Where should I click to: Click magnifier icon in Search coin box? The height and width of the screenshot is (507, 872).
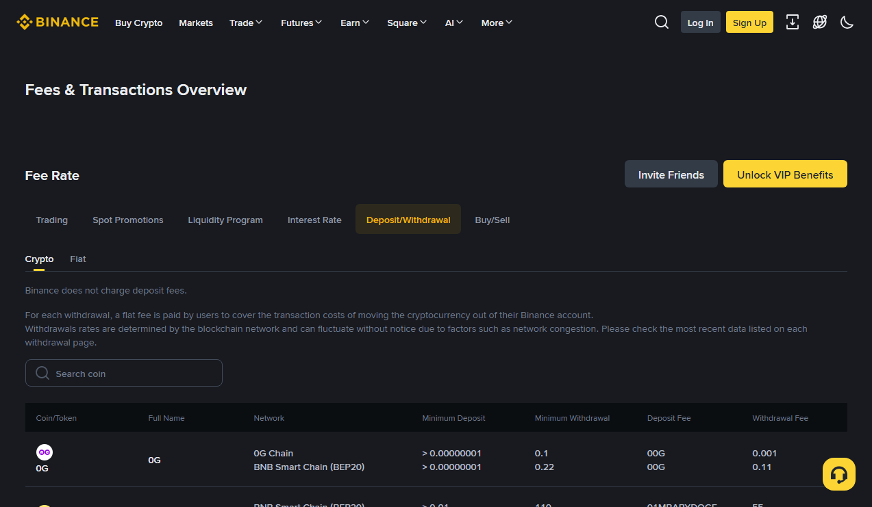pyautogui.click(x=42, y=373)
